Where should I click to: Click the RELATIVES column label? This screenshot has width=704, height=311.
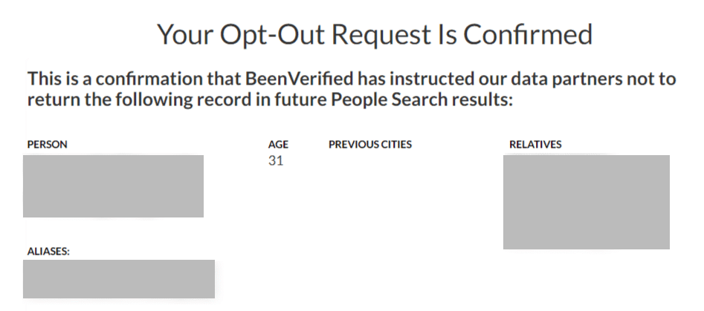click(x=535, y=144)
